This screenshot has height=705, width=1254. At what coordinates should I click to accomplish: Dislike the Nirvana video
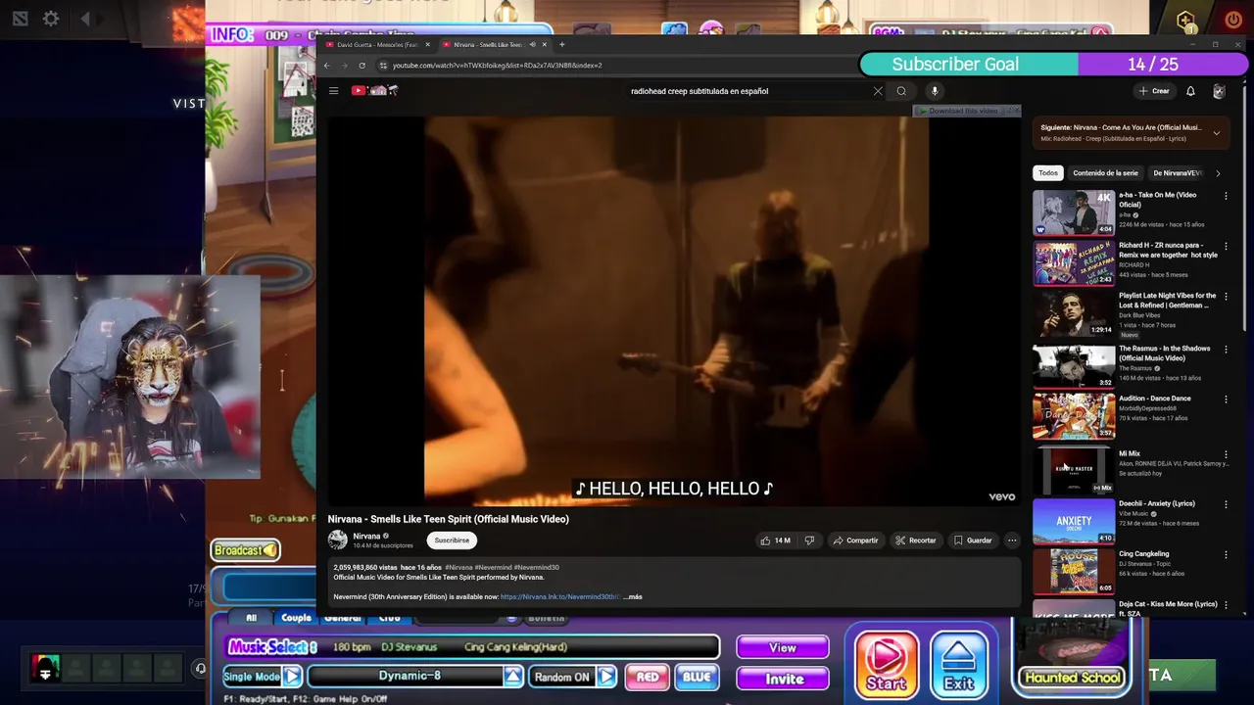809,540
